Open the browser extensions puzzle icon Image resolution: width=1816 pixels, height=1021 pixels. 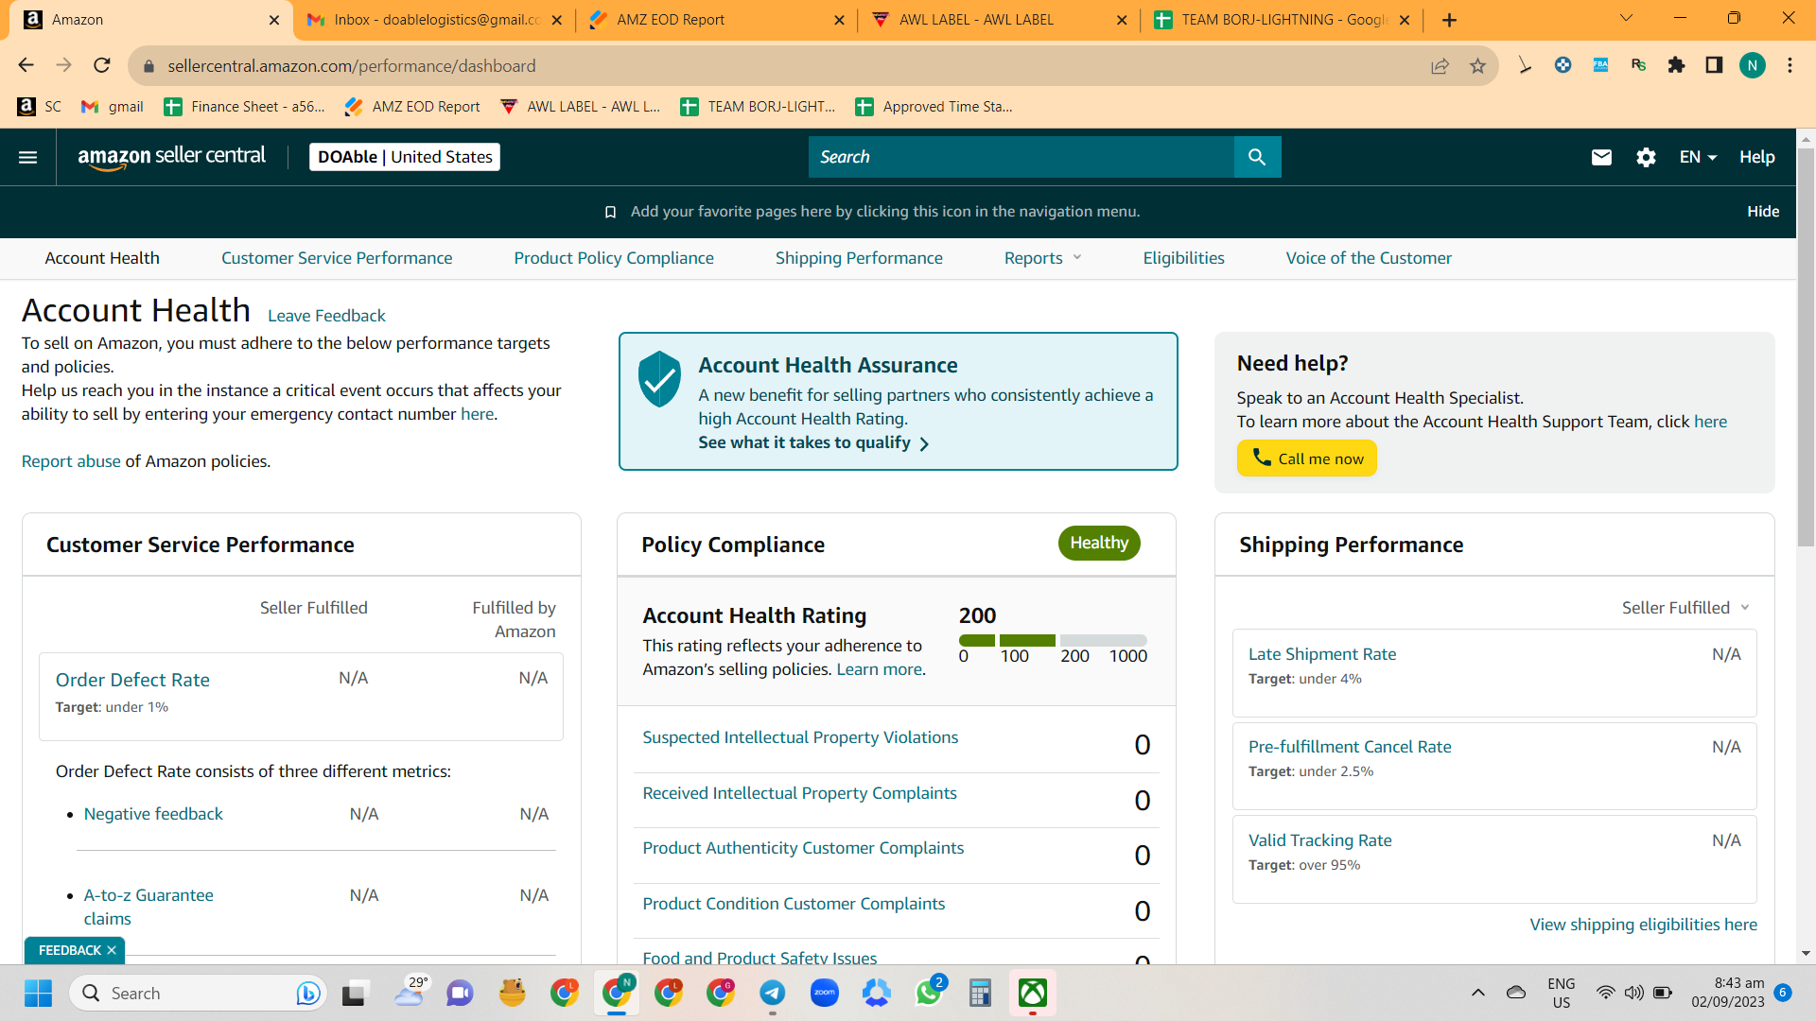coord(1676,65)
